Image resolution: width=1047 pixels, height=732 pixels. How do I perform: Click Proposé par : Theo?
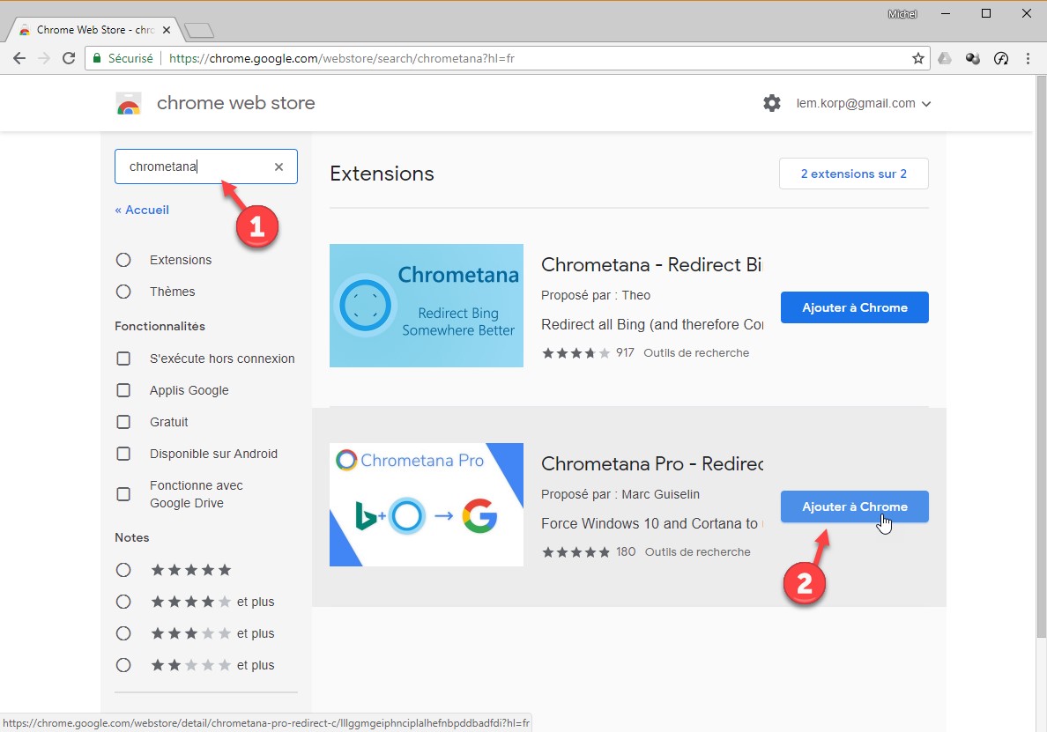click(596, 296)
